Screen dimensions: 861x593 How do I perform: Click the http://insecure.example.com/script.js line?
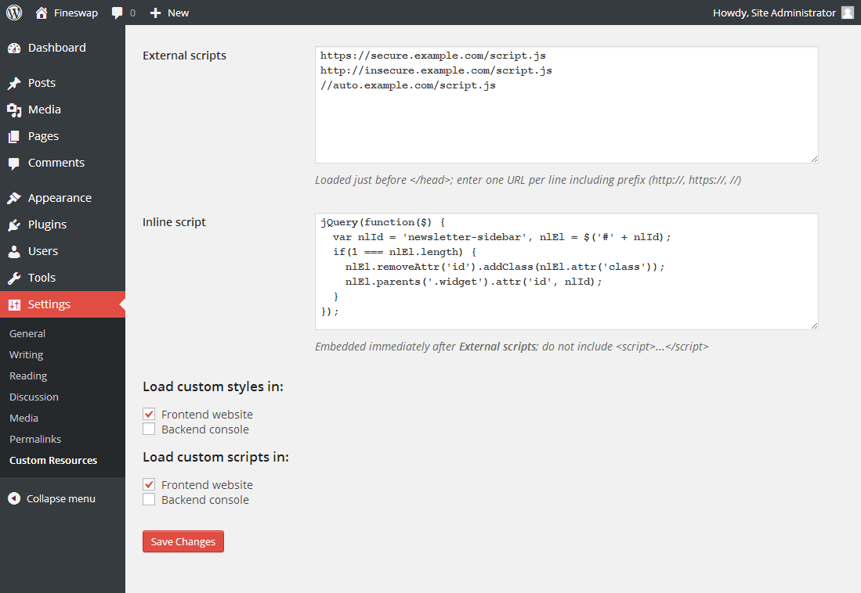point(436,70)
